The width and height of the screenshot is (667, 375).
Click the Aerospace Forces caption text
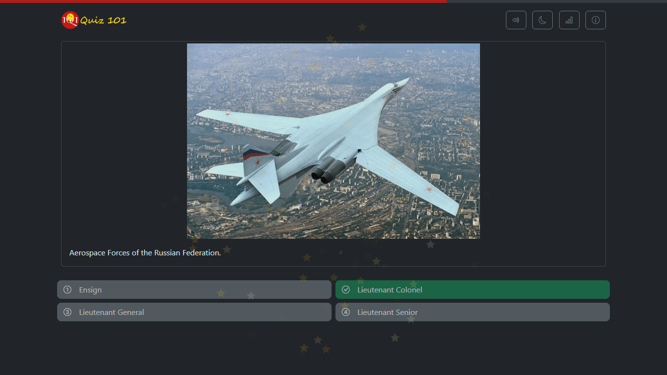[x=145, y=252]
